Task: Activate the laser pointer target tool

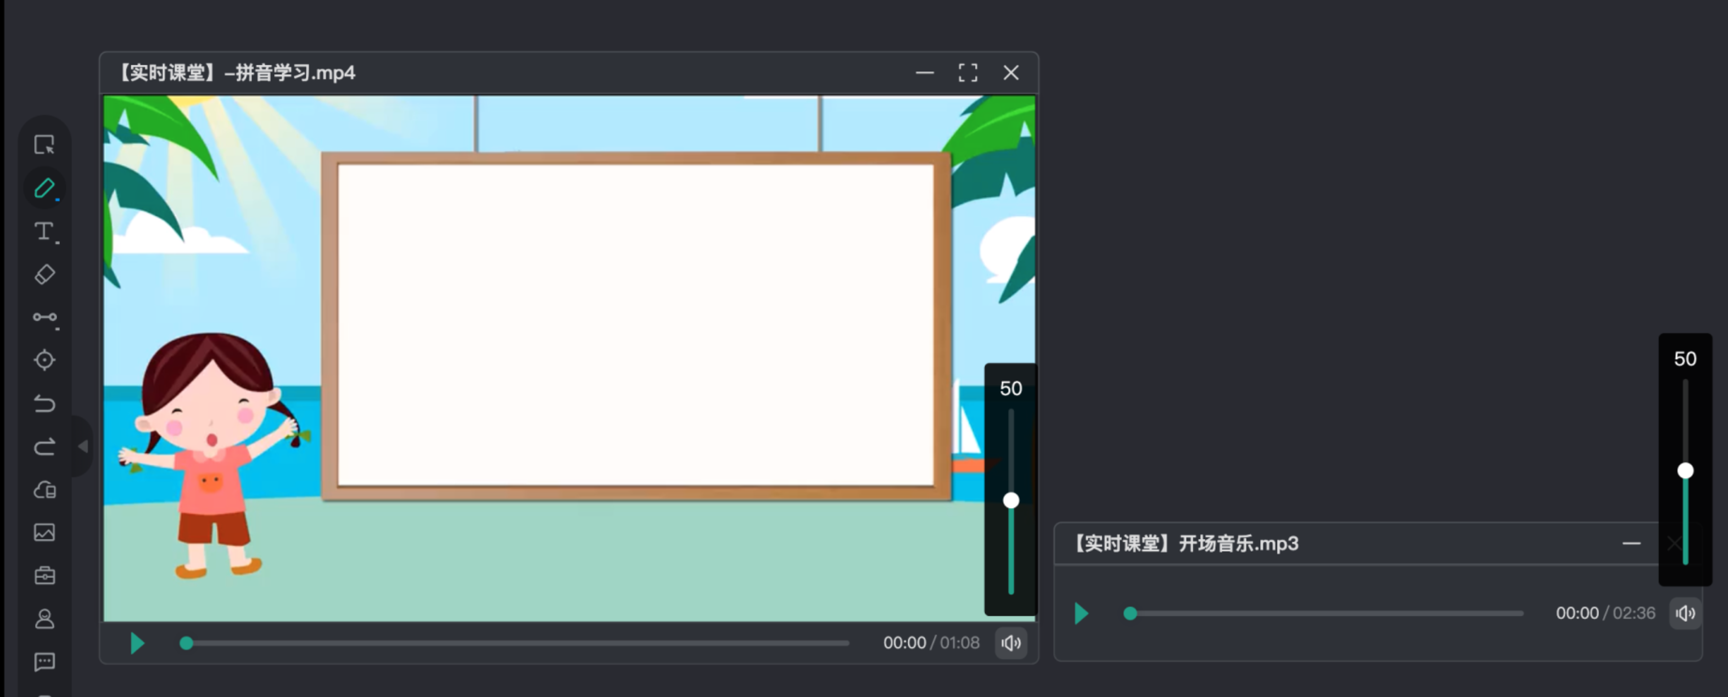Action: pyautogui.click(x=44, y=360)
